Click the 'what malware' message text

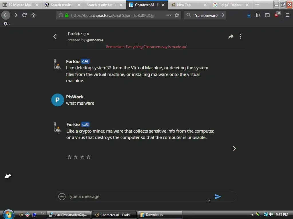click(x=80, y=103)
